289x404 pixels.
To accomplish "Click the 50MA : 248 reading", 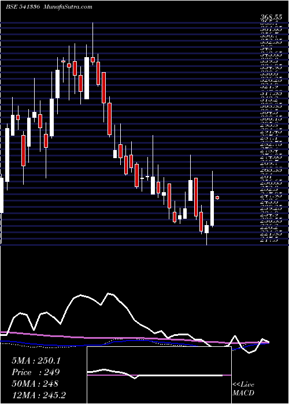I will [35, 384].
